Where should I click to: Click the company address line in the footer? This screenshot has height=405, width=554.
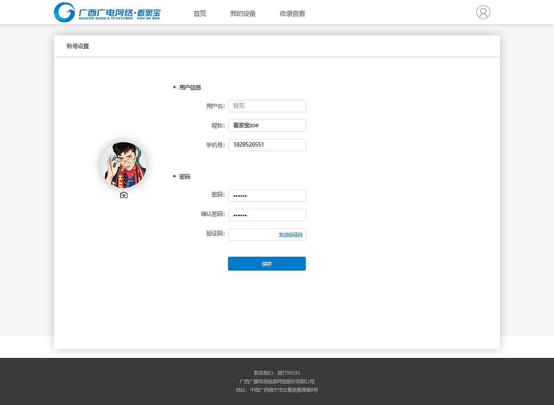[x=277, y=390]
